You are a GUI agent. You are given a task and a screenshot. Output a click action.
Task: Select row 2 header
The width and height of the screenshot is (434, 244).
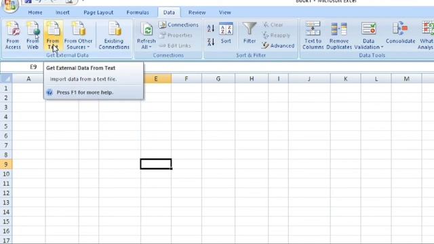[6, 98]
